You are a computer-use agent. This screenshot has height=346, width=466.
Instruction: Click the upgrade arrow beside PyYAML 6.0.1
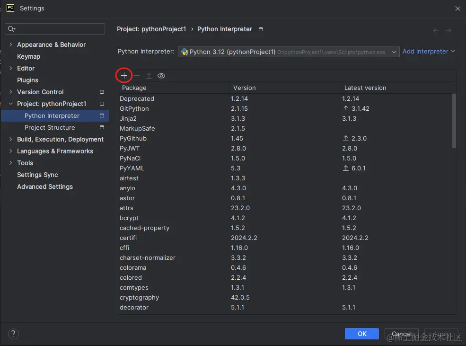346,168
